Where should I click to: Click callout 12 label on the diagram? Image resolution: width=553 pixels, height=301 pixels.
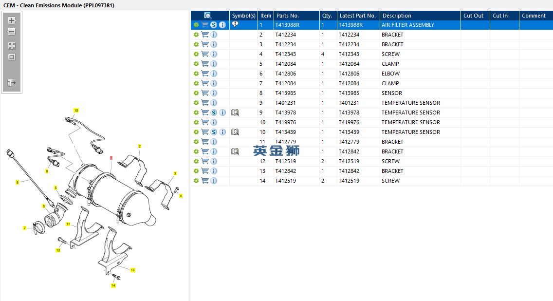coord(58,250)
